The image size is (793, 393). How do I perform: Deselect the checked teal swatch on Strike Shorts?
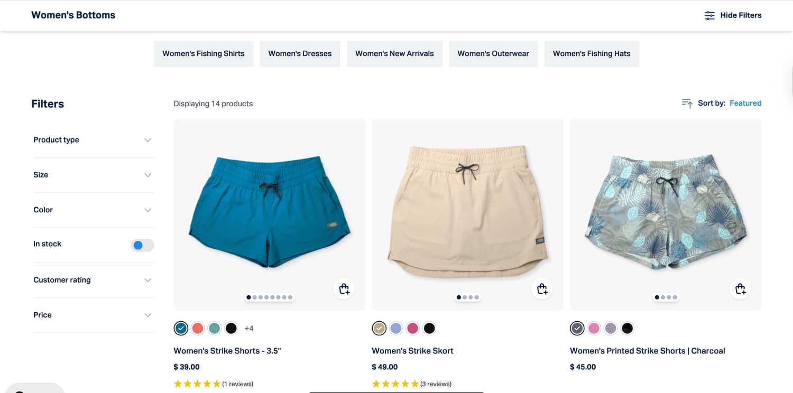point(181,328)
